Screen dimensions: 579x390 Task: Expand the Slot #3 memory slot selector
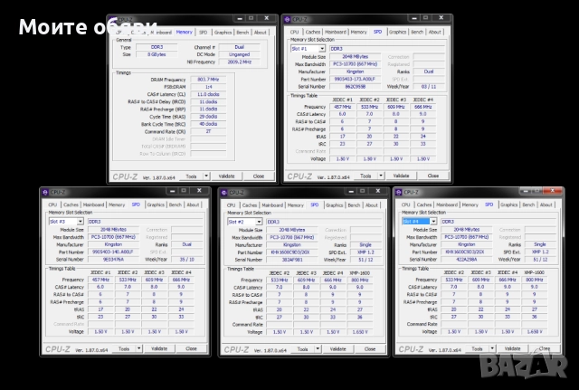point(81,221)
